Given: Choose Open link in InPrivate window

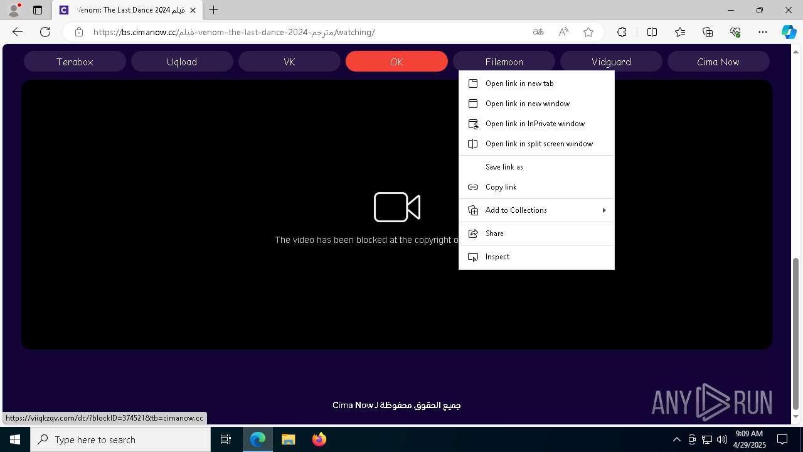Looking at the screenshot, I should click(536, 124).
